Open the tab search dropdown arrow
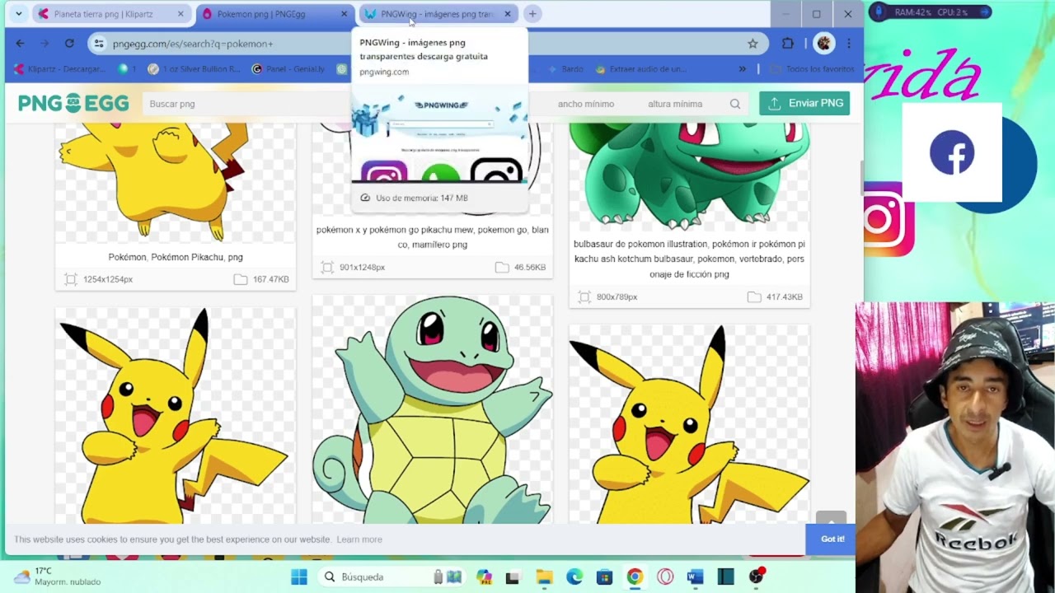This screenshot has width=1055, height=593. [x=18, y=14]
